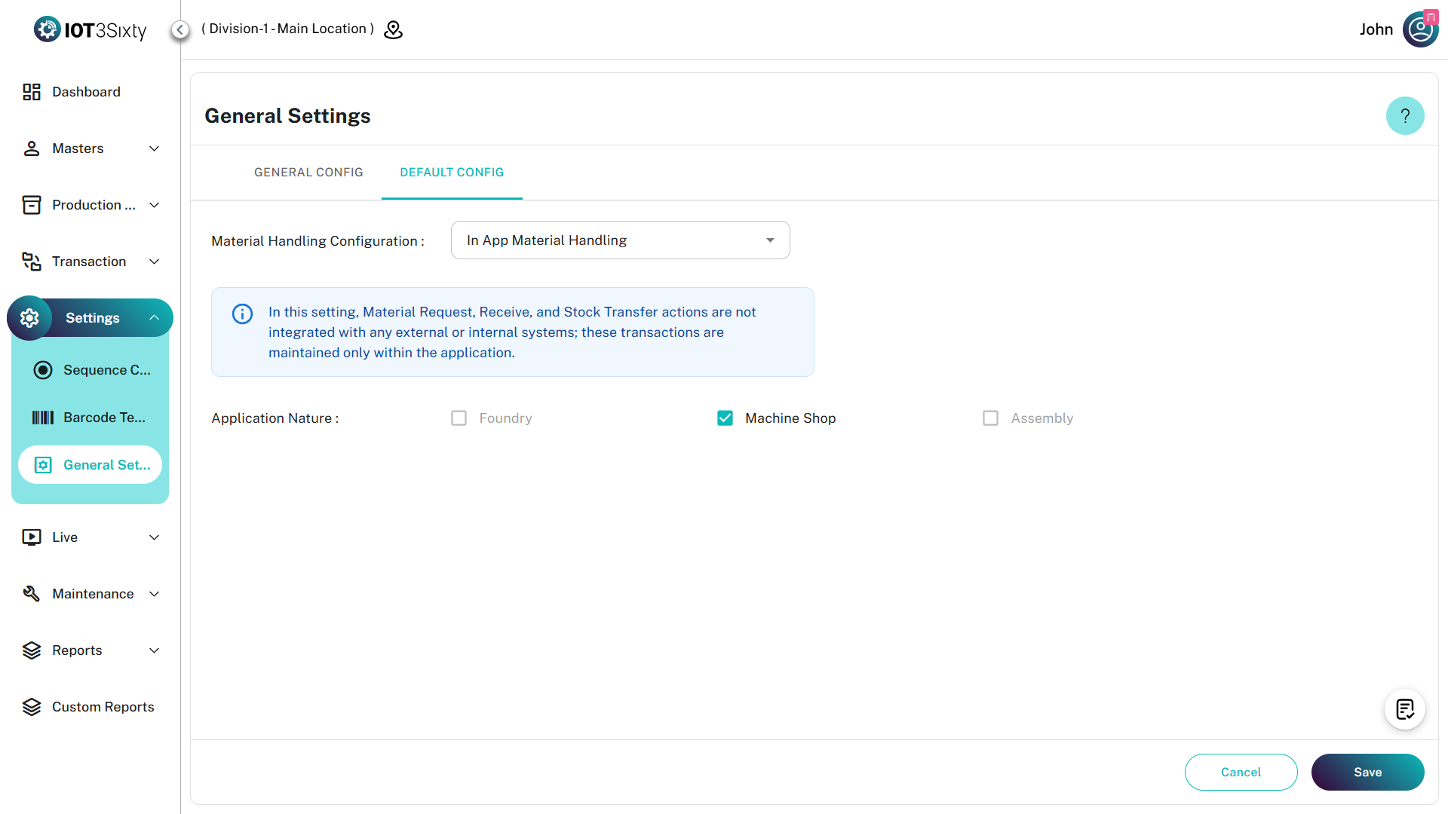Open the help question mark icon

tap(1404, 116)
